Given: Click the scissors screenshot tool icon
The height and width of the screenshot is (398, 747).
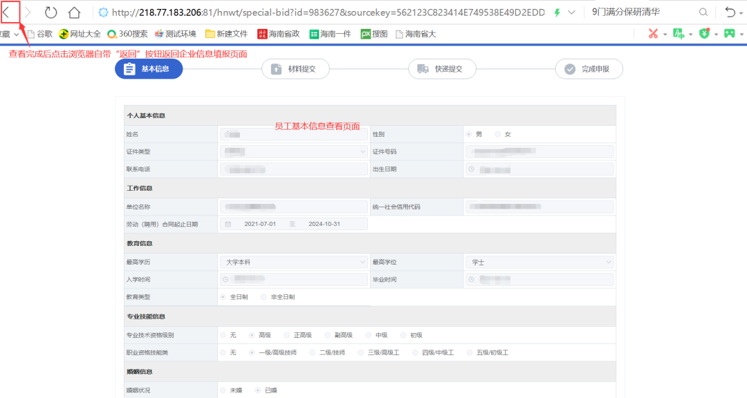Looking at the screenshot, I should pyautogui.click(x=653, y=33).
